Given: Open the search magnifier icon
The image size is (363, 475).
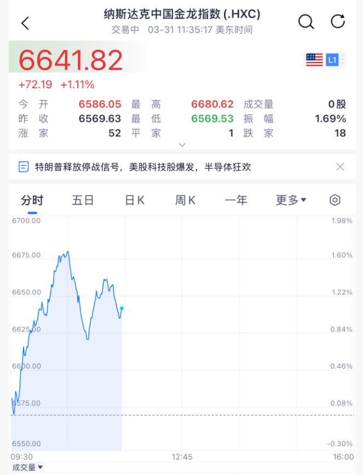Looking at the screenshot, I should 306,22.
